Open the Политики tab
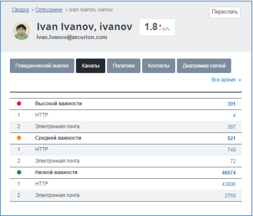253x216 pixels. coord(124,66)
